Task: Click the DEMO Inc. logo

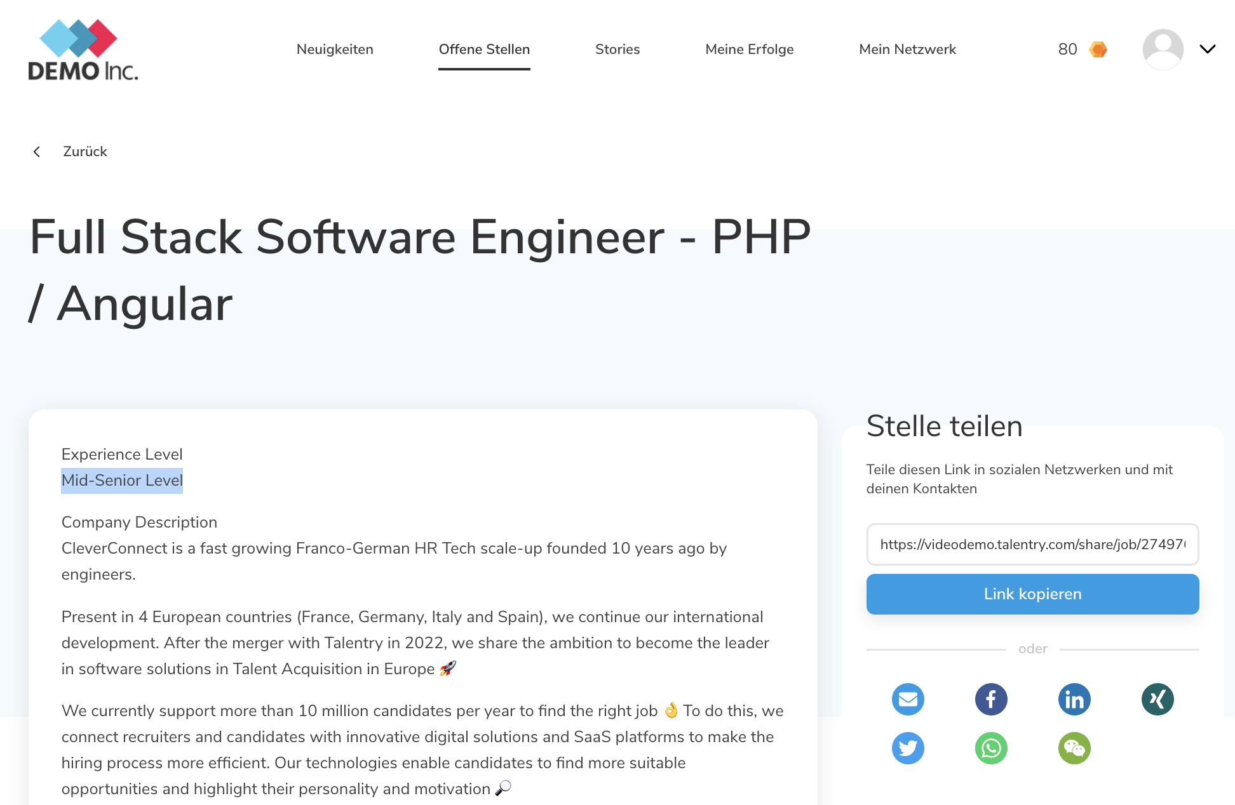Action: (83, 50)
